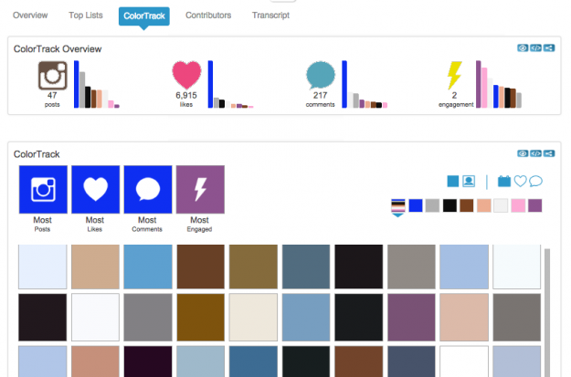Select the Most Comments bubble tile
This screenshot has width=571, height=377.
coord(148,189)
